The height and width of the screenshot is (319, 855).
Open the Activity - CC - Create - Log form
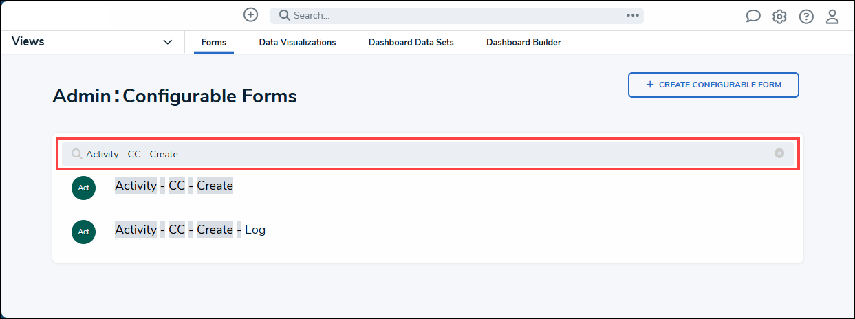(190, 230)
